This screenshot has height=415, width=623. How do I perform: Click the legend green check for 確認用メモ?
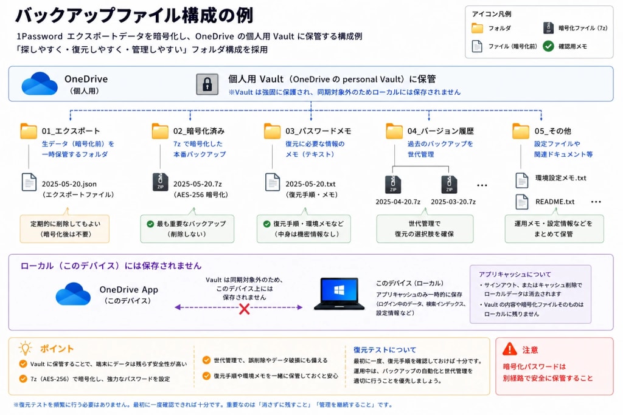[548, 46]
